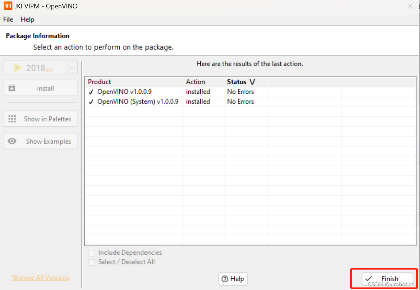Click the Finish button
Viewport: 420px width, 290px height.
(x=387, y=279)
